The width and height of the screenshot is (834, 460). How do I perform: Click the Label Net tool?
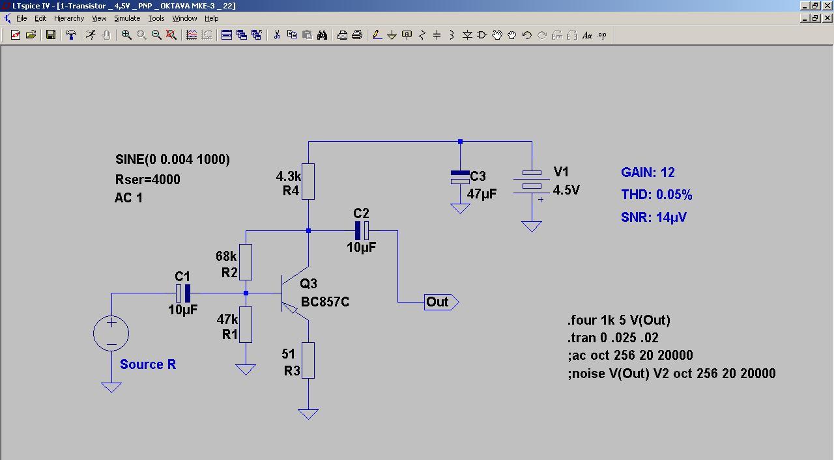(407, 35)
